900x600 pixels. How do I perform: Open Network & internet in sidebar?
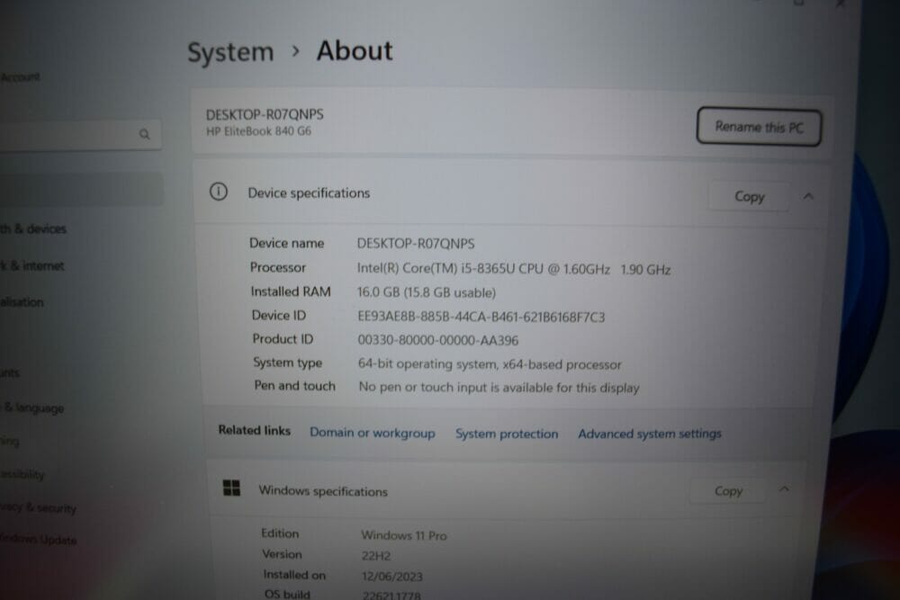32,265
